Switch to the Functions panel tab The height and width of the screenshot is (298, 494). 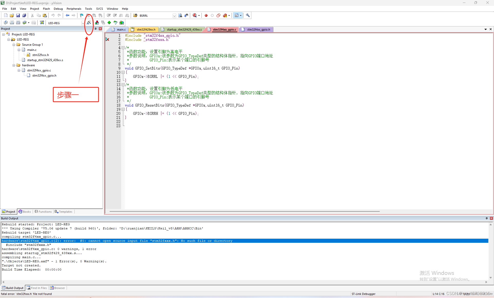pyautogui.click(x=43, y=212)
